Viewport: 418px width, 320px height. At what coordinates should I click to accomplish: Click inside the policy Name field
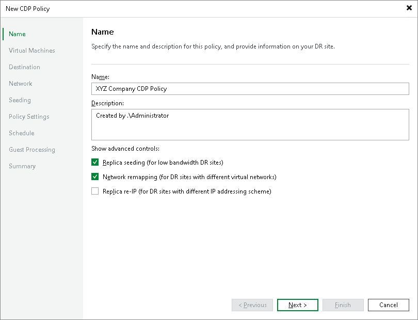tap(250, 88)
